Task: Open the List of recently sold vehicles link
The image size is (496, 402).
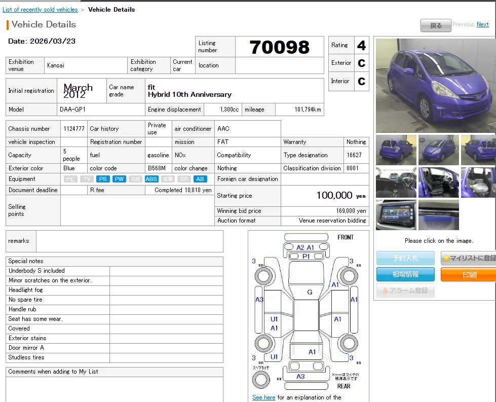Action: [x=40, y=10]
